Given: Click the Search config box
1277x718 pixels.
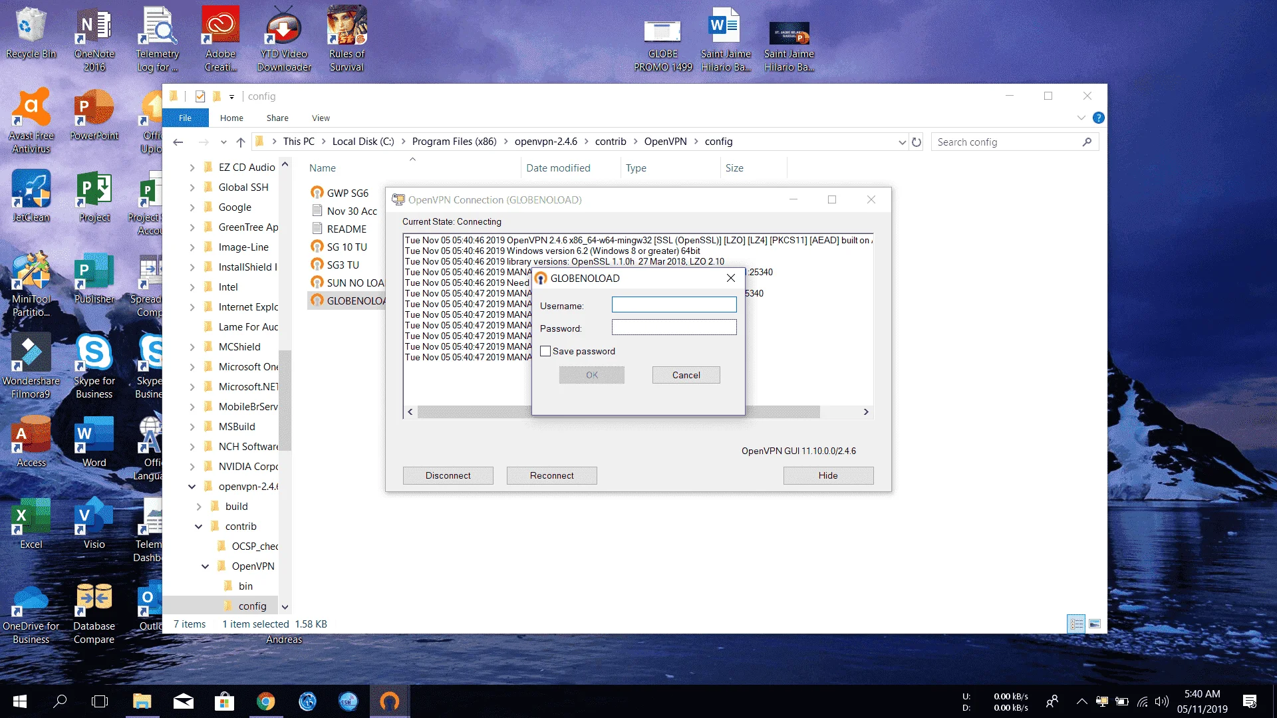Looking at the screenshot, I should point(1014,142).
